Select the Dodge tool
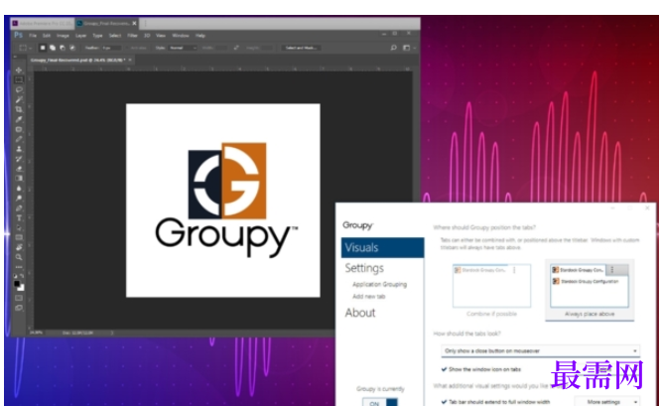The height and width of the screenshot is (406, 662). (x=19, y=199)
